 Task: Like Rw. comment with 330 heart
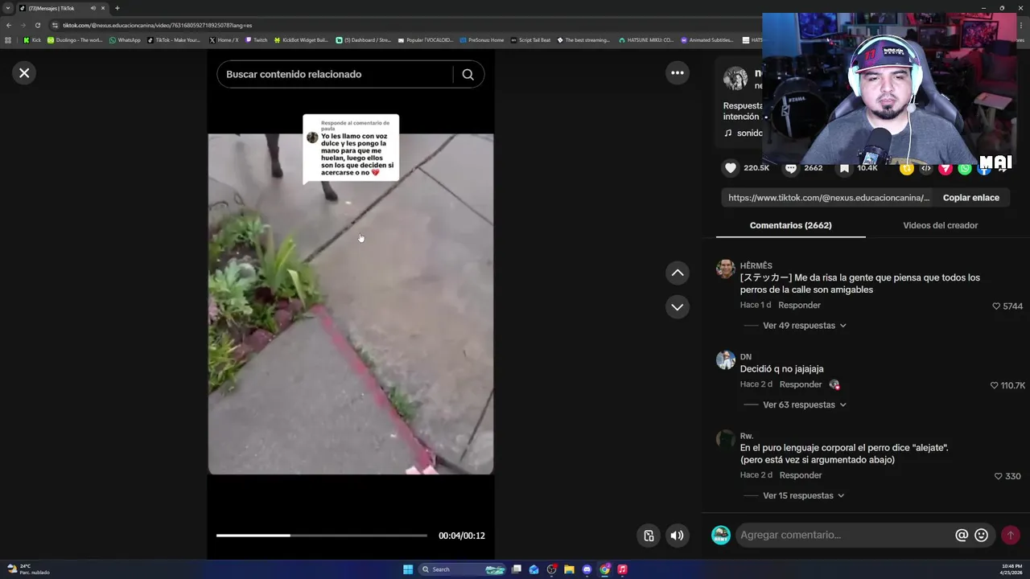(999, 476)
